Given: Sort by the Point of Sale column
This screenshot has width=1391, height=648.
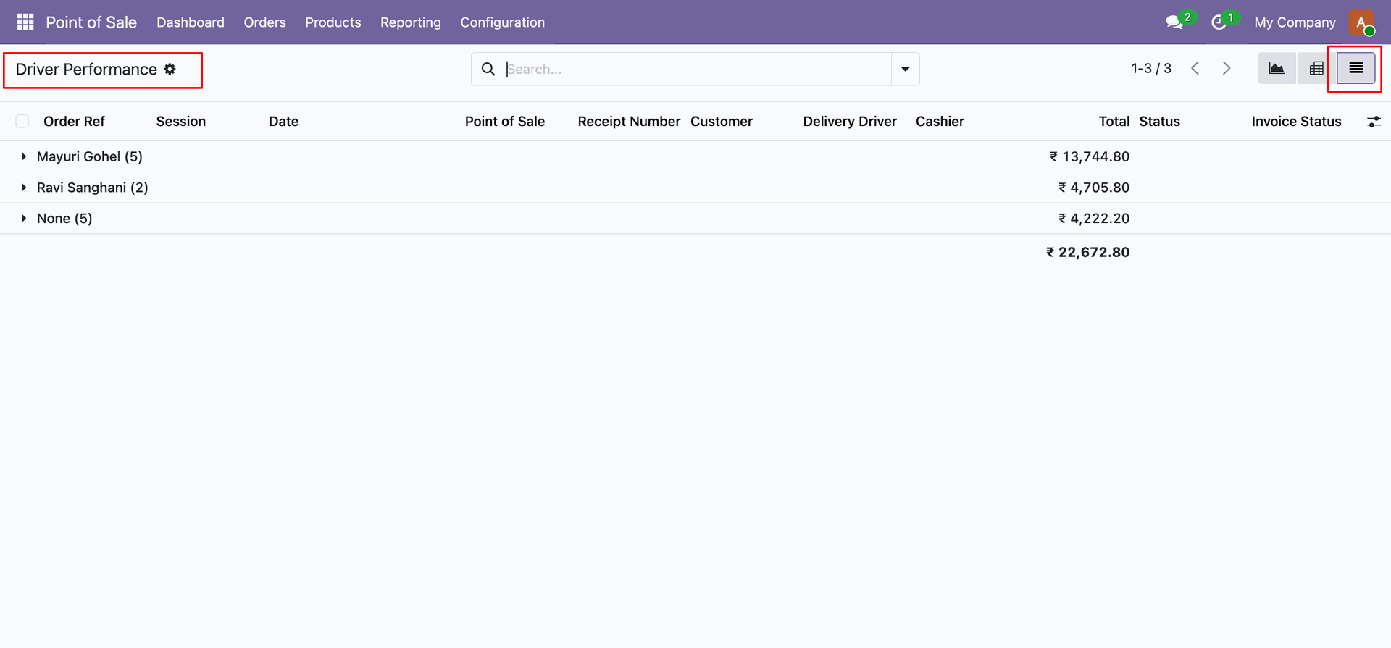Looking at the screenshot, I should tap(505, 122).
